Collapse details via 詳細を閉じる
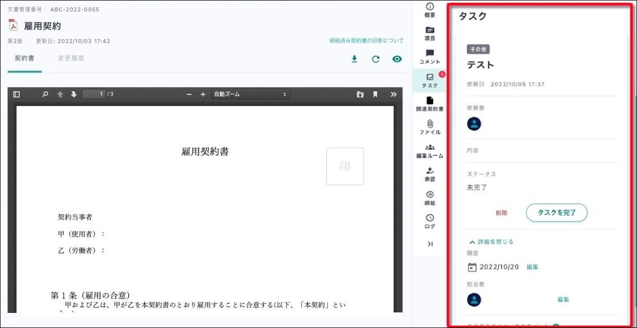 click(491, 242)
